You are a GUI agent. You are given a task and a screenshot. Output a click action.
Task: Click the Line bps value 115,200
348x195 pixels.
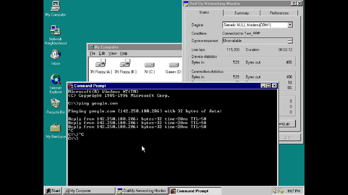coord(233,50)
